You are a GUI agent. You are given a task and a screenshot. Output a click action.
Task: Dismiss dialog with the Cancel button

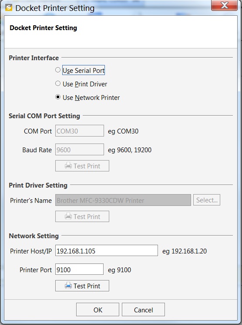[143, 309]
